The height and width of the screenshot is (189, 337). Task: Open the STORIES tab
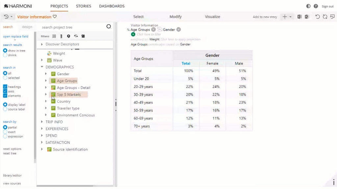coord(83,6)
